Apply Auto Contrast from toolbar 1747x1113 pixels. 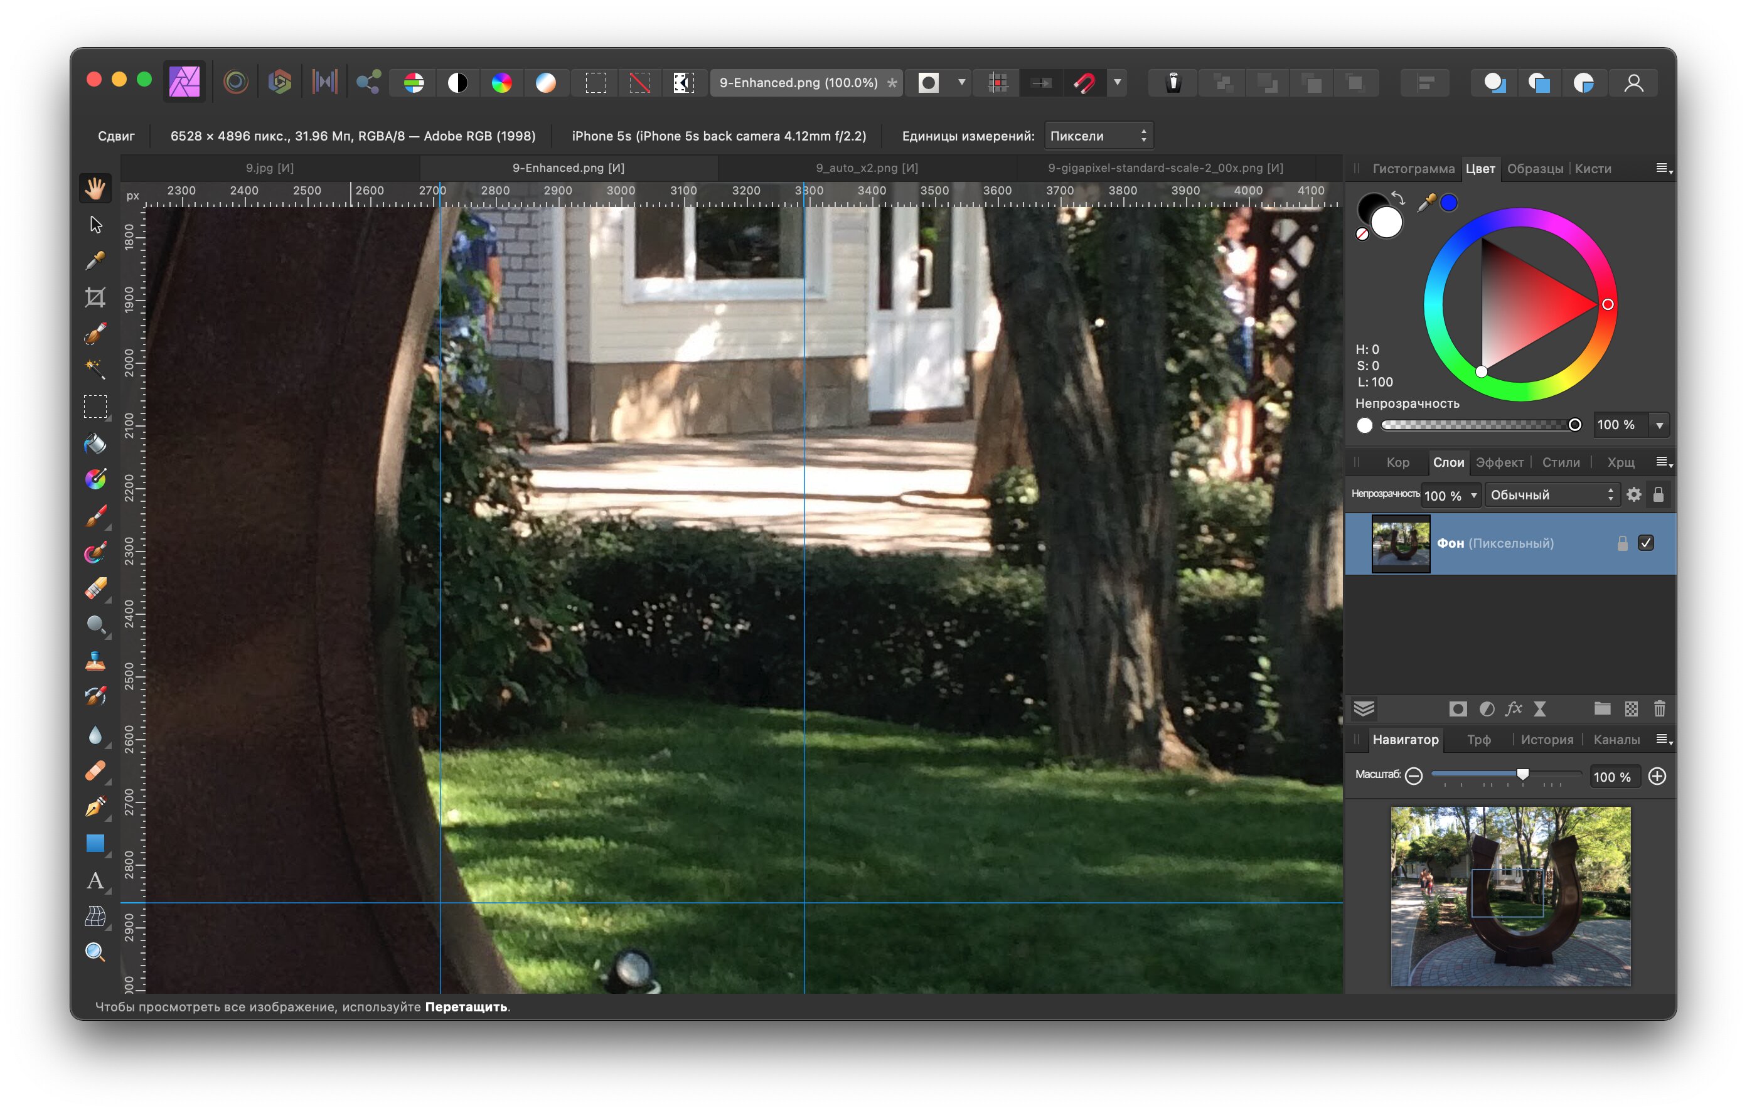click(458, 83)
